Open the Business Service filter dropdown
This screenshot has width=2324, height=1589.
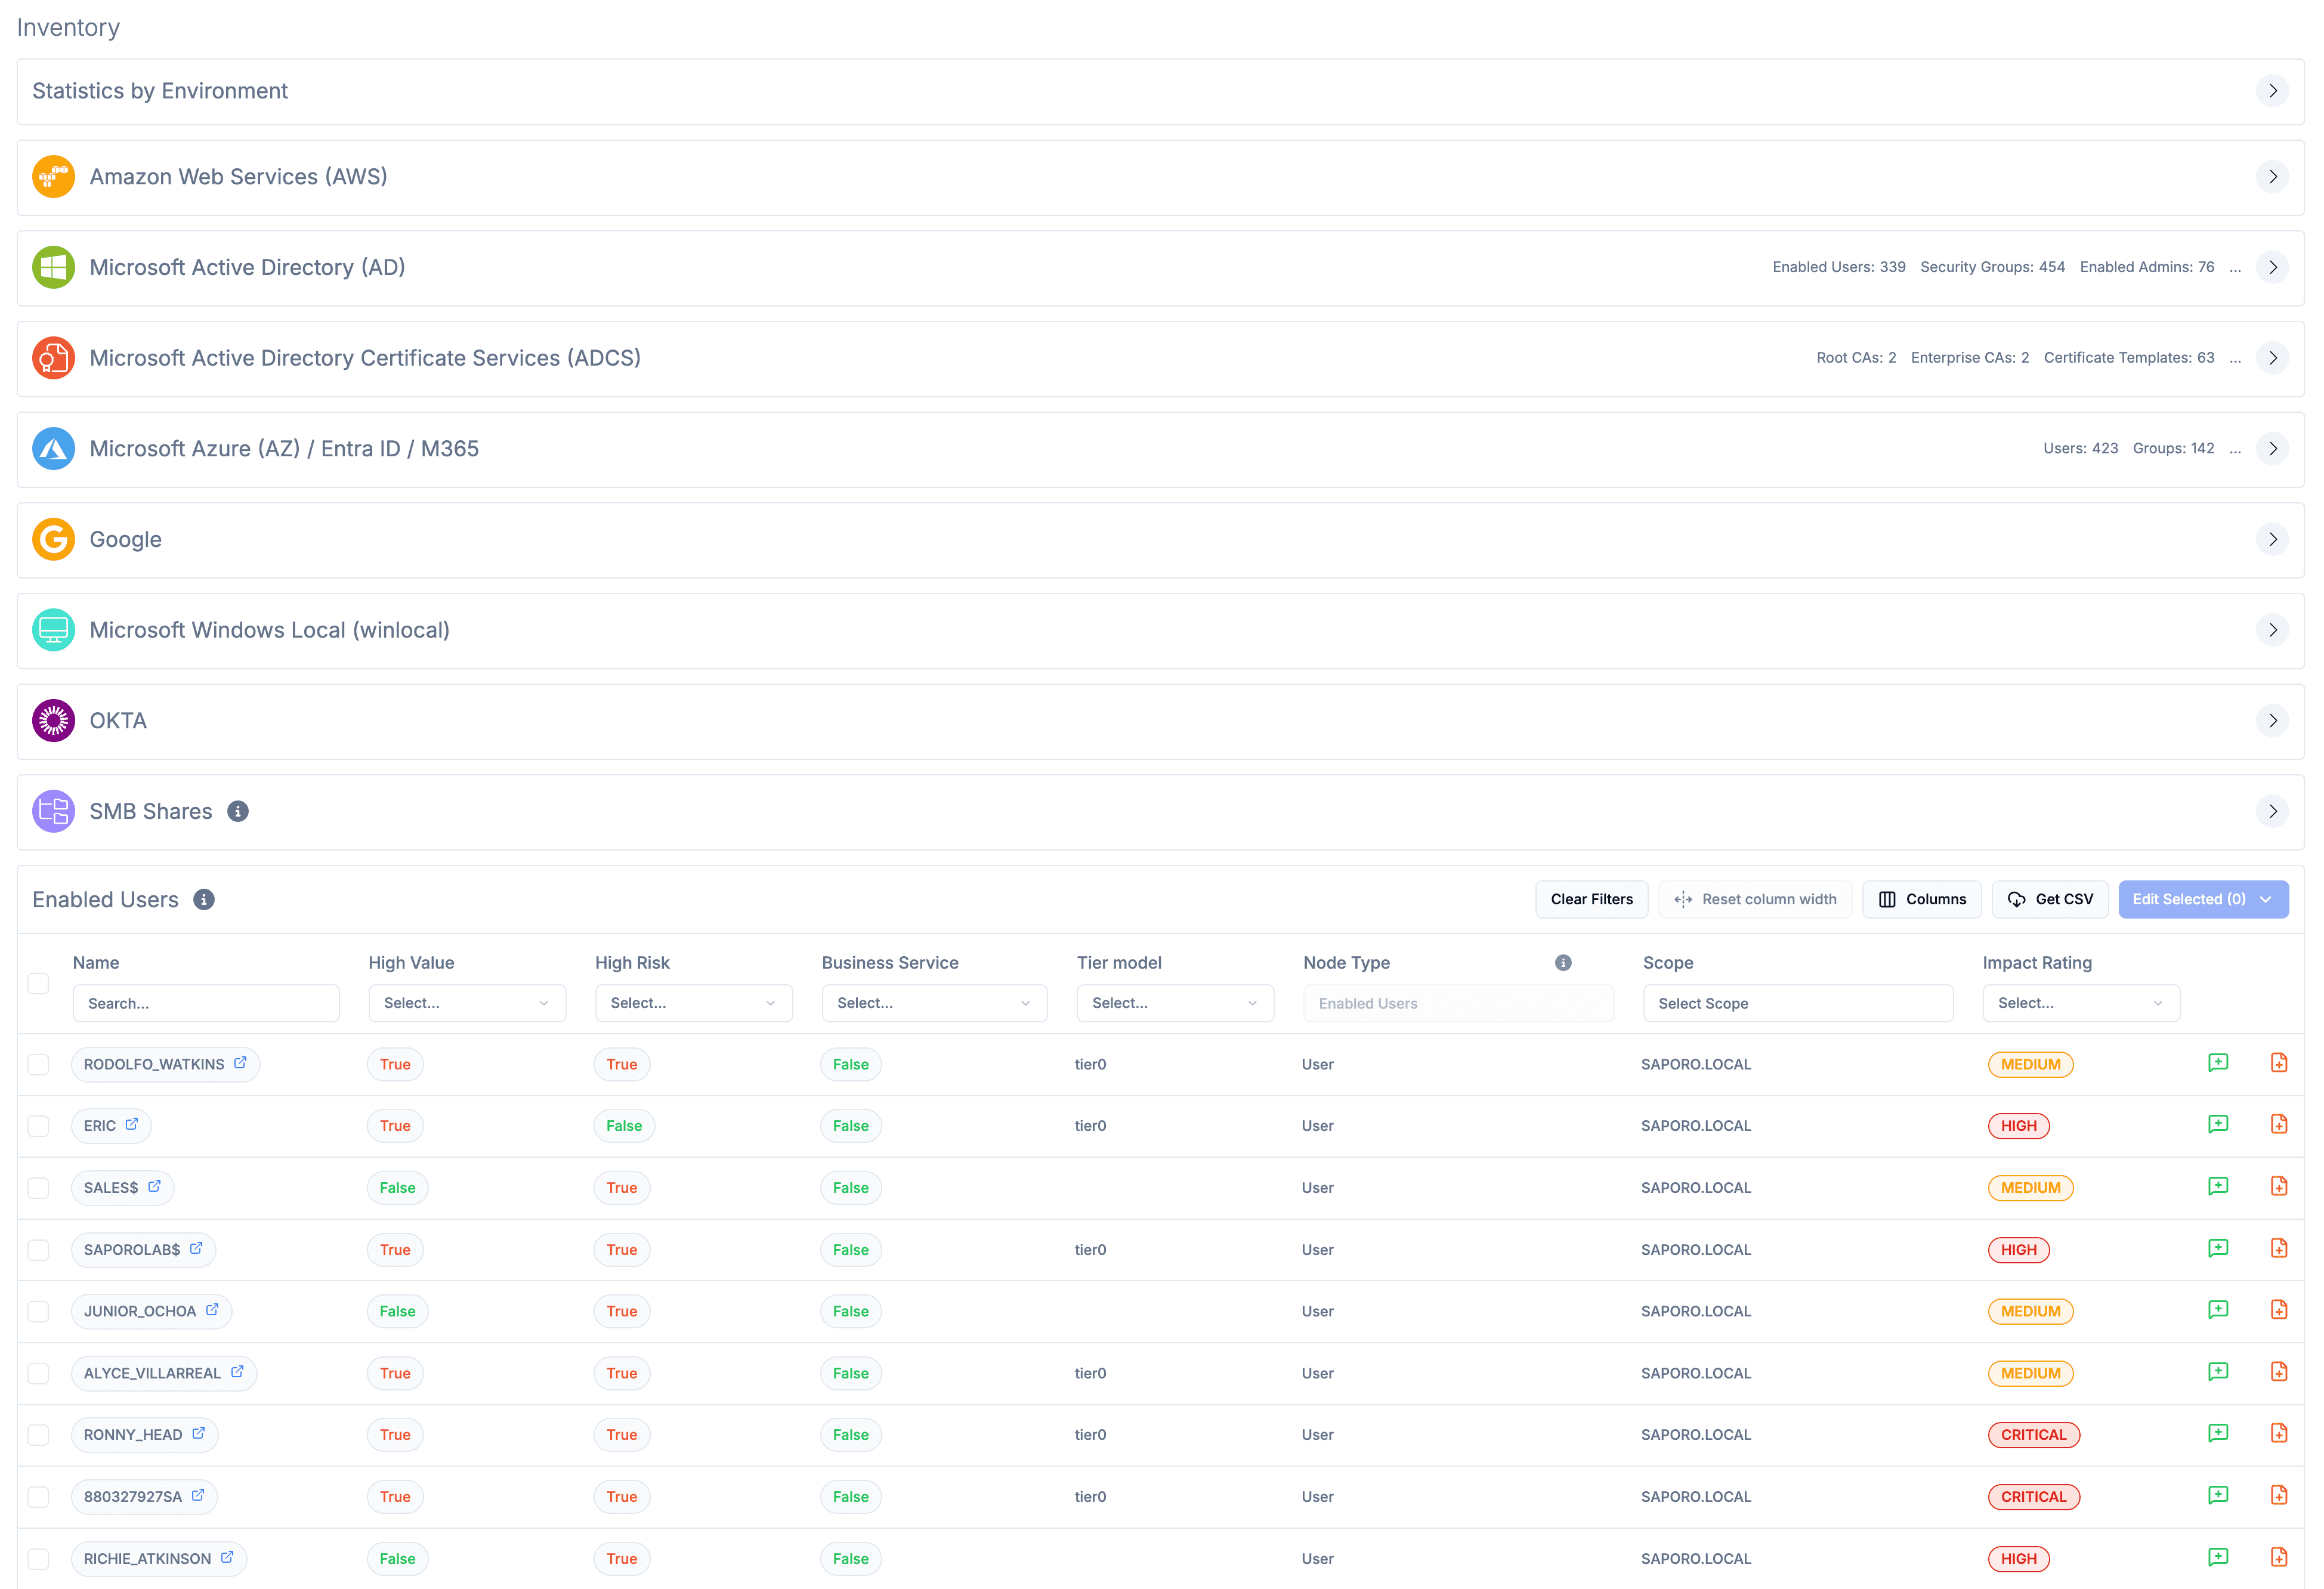934,1003
